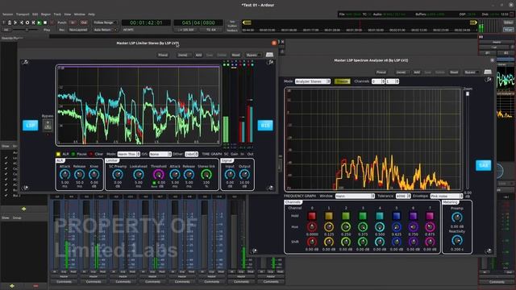516x290 pixels.
Task: Toggle the Bypass switch beside LSP logo
Action: [x=48, y=125]
